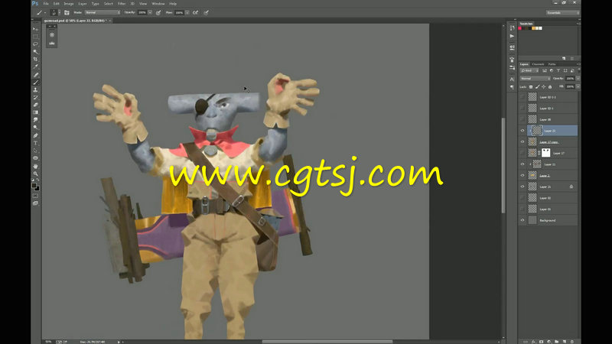The width and height of the screenshot is (612, 344).
Task: Switch to the Channels tab
Action: [x=538, y=64]
